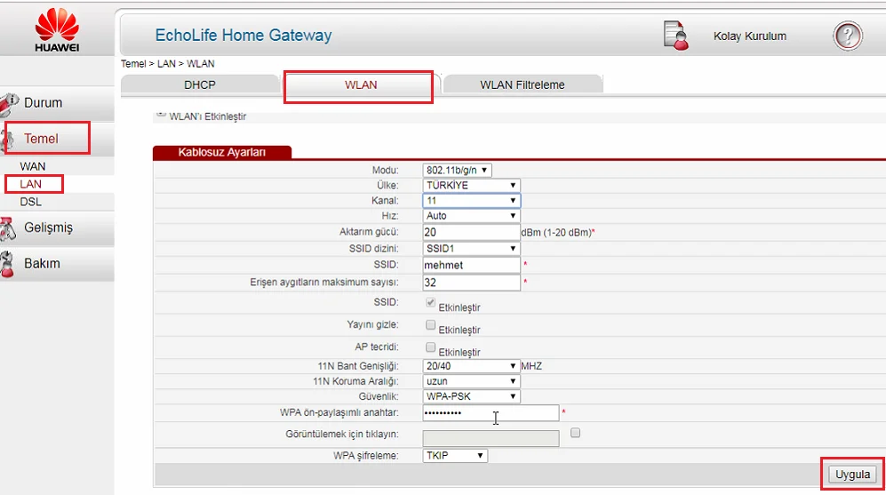Click the Huawei logo
This screenshot has width=886, height=495.
56,28
